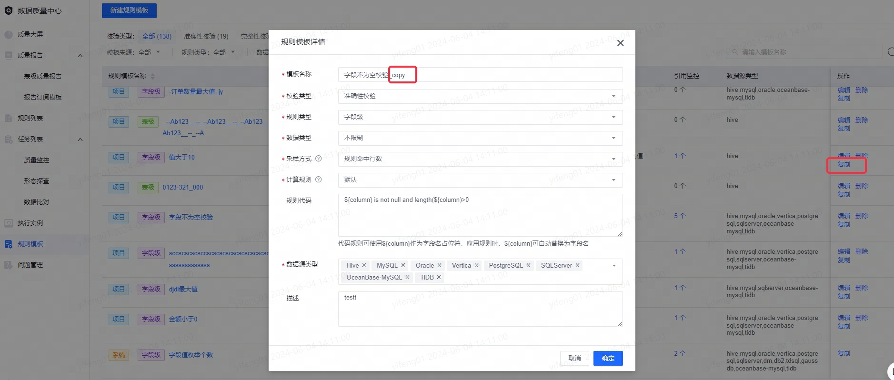Viewport: 894px width, 380px height.
Task: Select the 全部 (138) filter tab
Action: coord(157,36)
